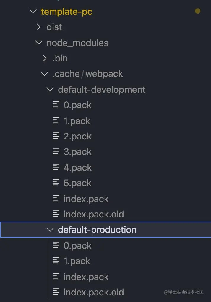Collapse the default-production folder chevron

coord(50,230)
